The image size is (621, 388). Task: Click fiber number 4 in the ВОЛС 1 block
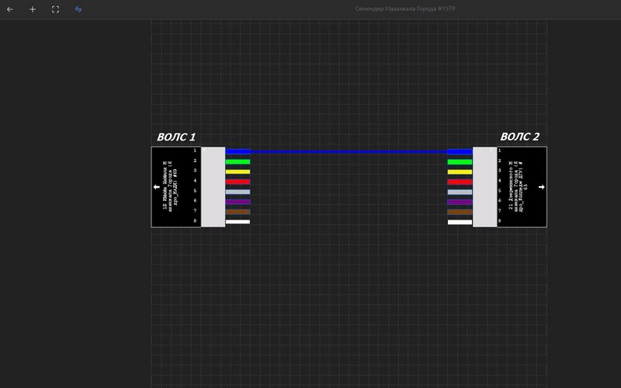point(195,181)
